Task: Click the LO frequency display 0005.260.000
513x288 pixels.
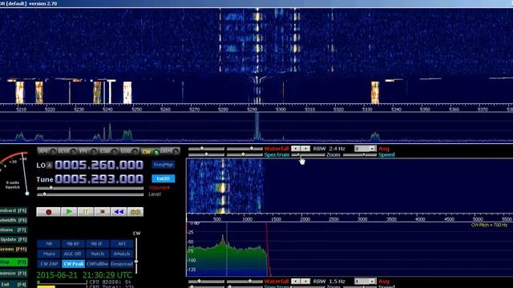Action: 99,165
